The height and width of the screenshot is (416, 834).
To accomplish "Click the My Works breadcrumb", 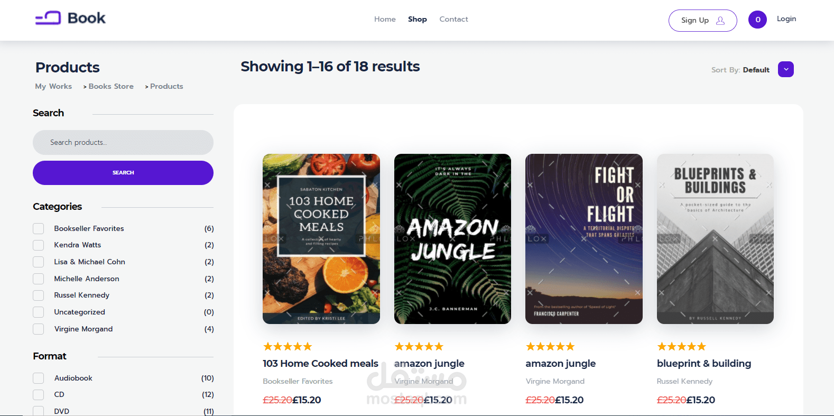I will click(53, 86).
